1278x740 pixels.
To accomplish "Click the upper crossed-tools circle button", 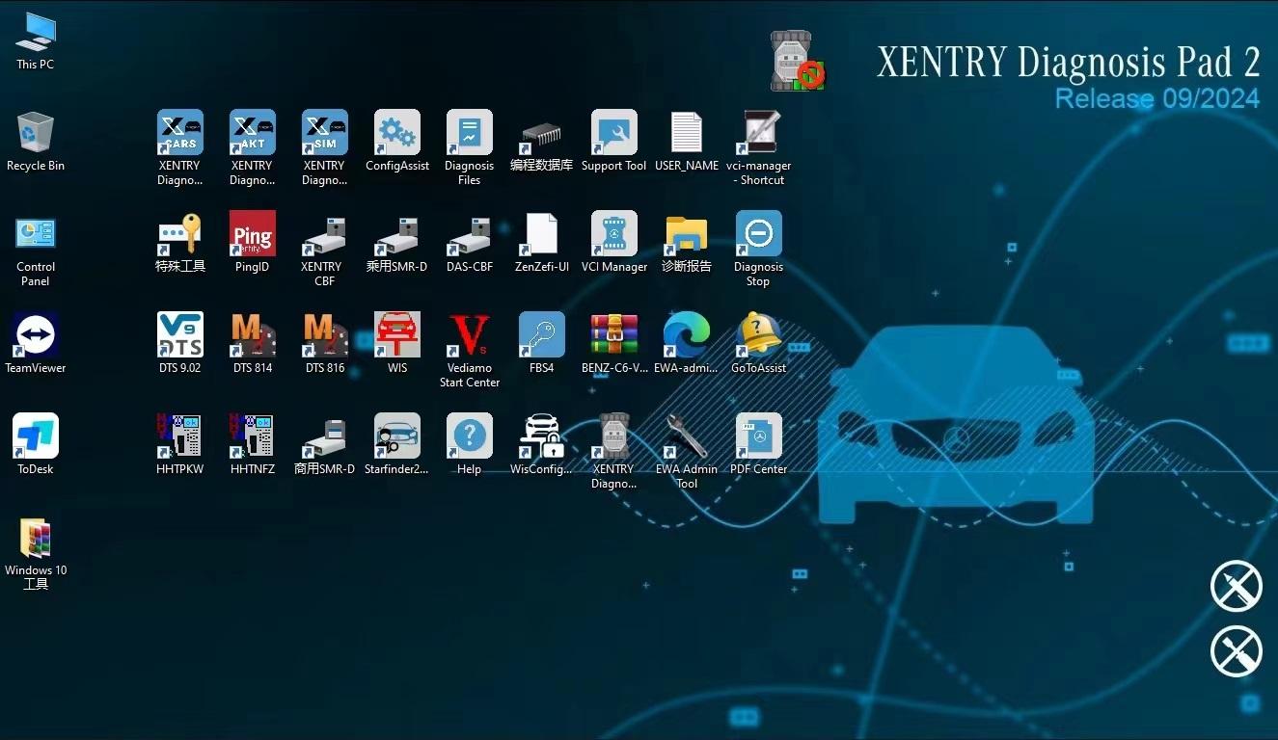I will (1236, 586).
